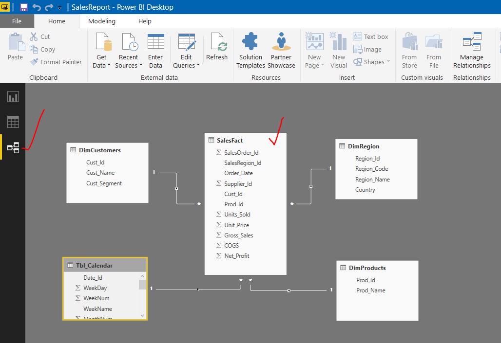This screenshot has height=343, width=501.
Task: Select the Refresh icon
Action: coord(216,46)
